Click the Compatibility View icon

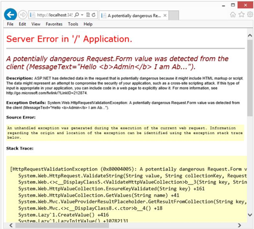pos(88,15)
